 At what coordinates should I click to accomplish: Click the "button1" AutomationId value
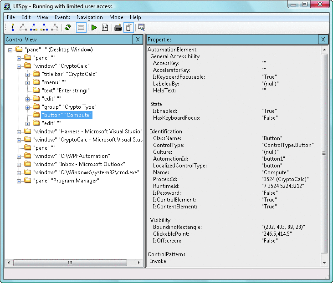tap(273, 159)
